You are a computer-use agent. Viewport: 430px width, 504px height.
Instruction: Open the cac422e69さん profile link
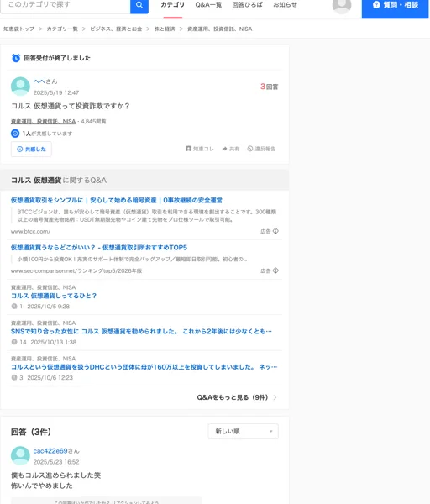point(56,451)
